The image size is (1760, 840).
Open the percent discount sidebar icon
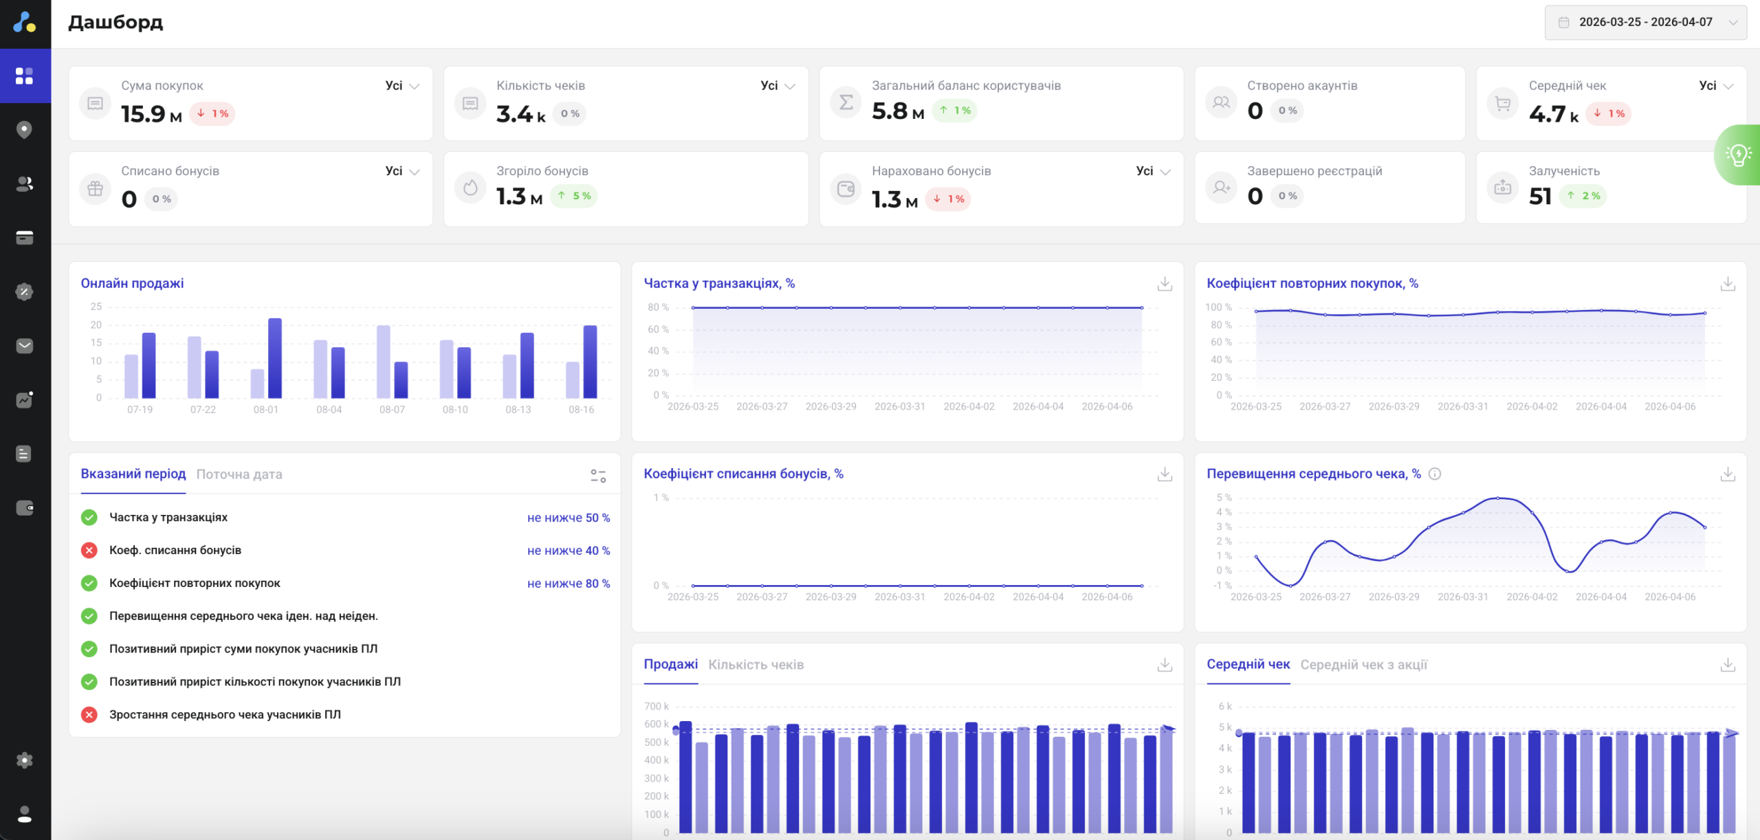pos(25,291)
